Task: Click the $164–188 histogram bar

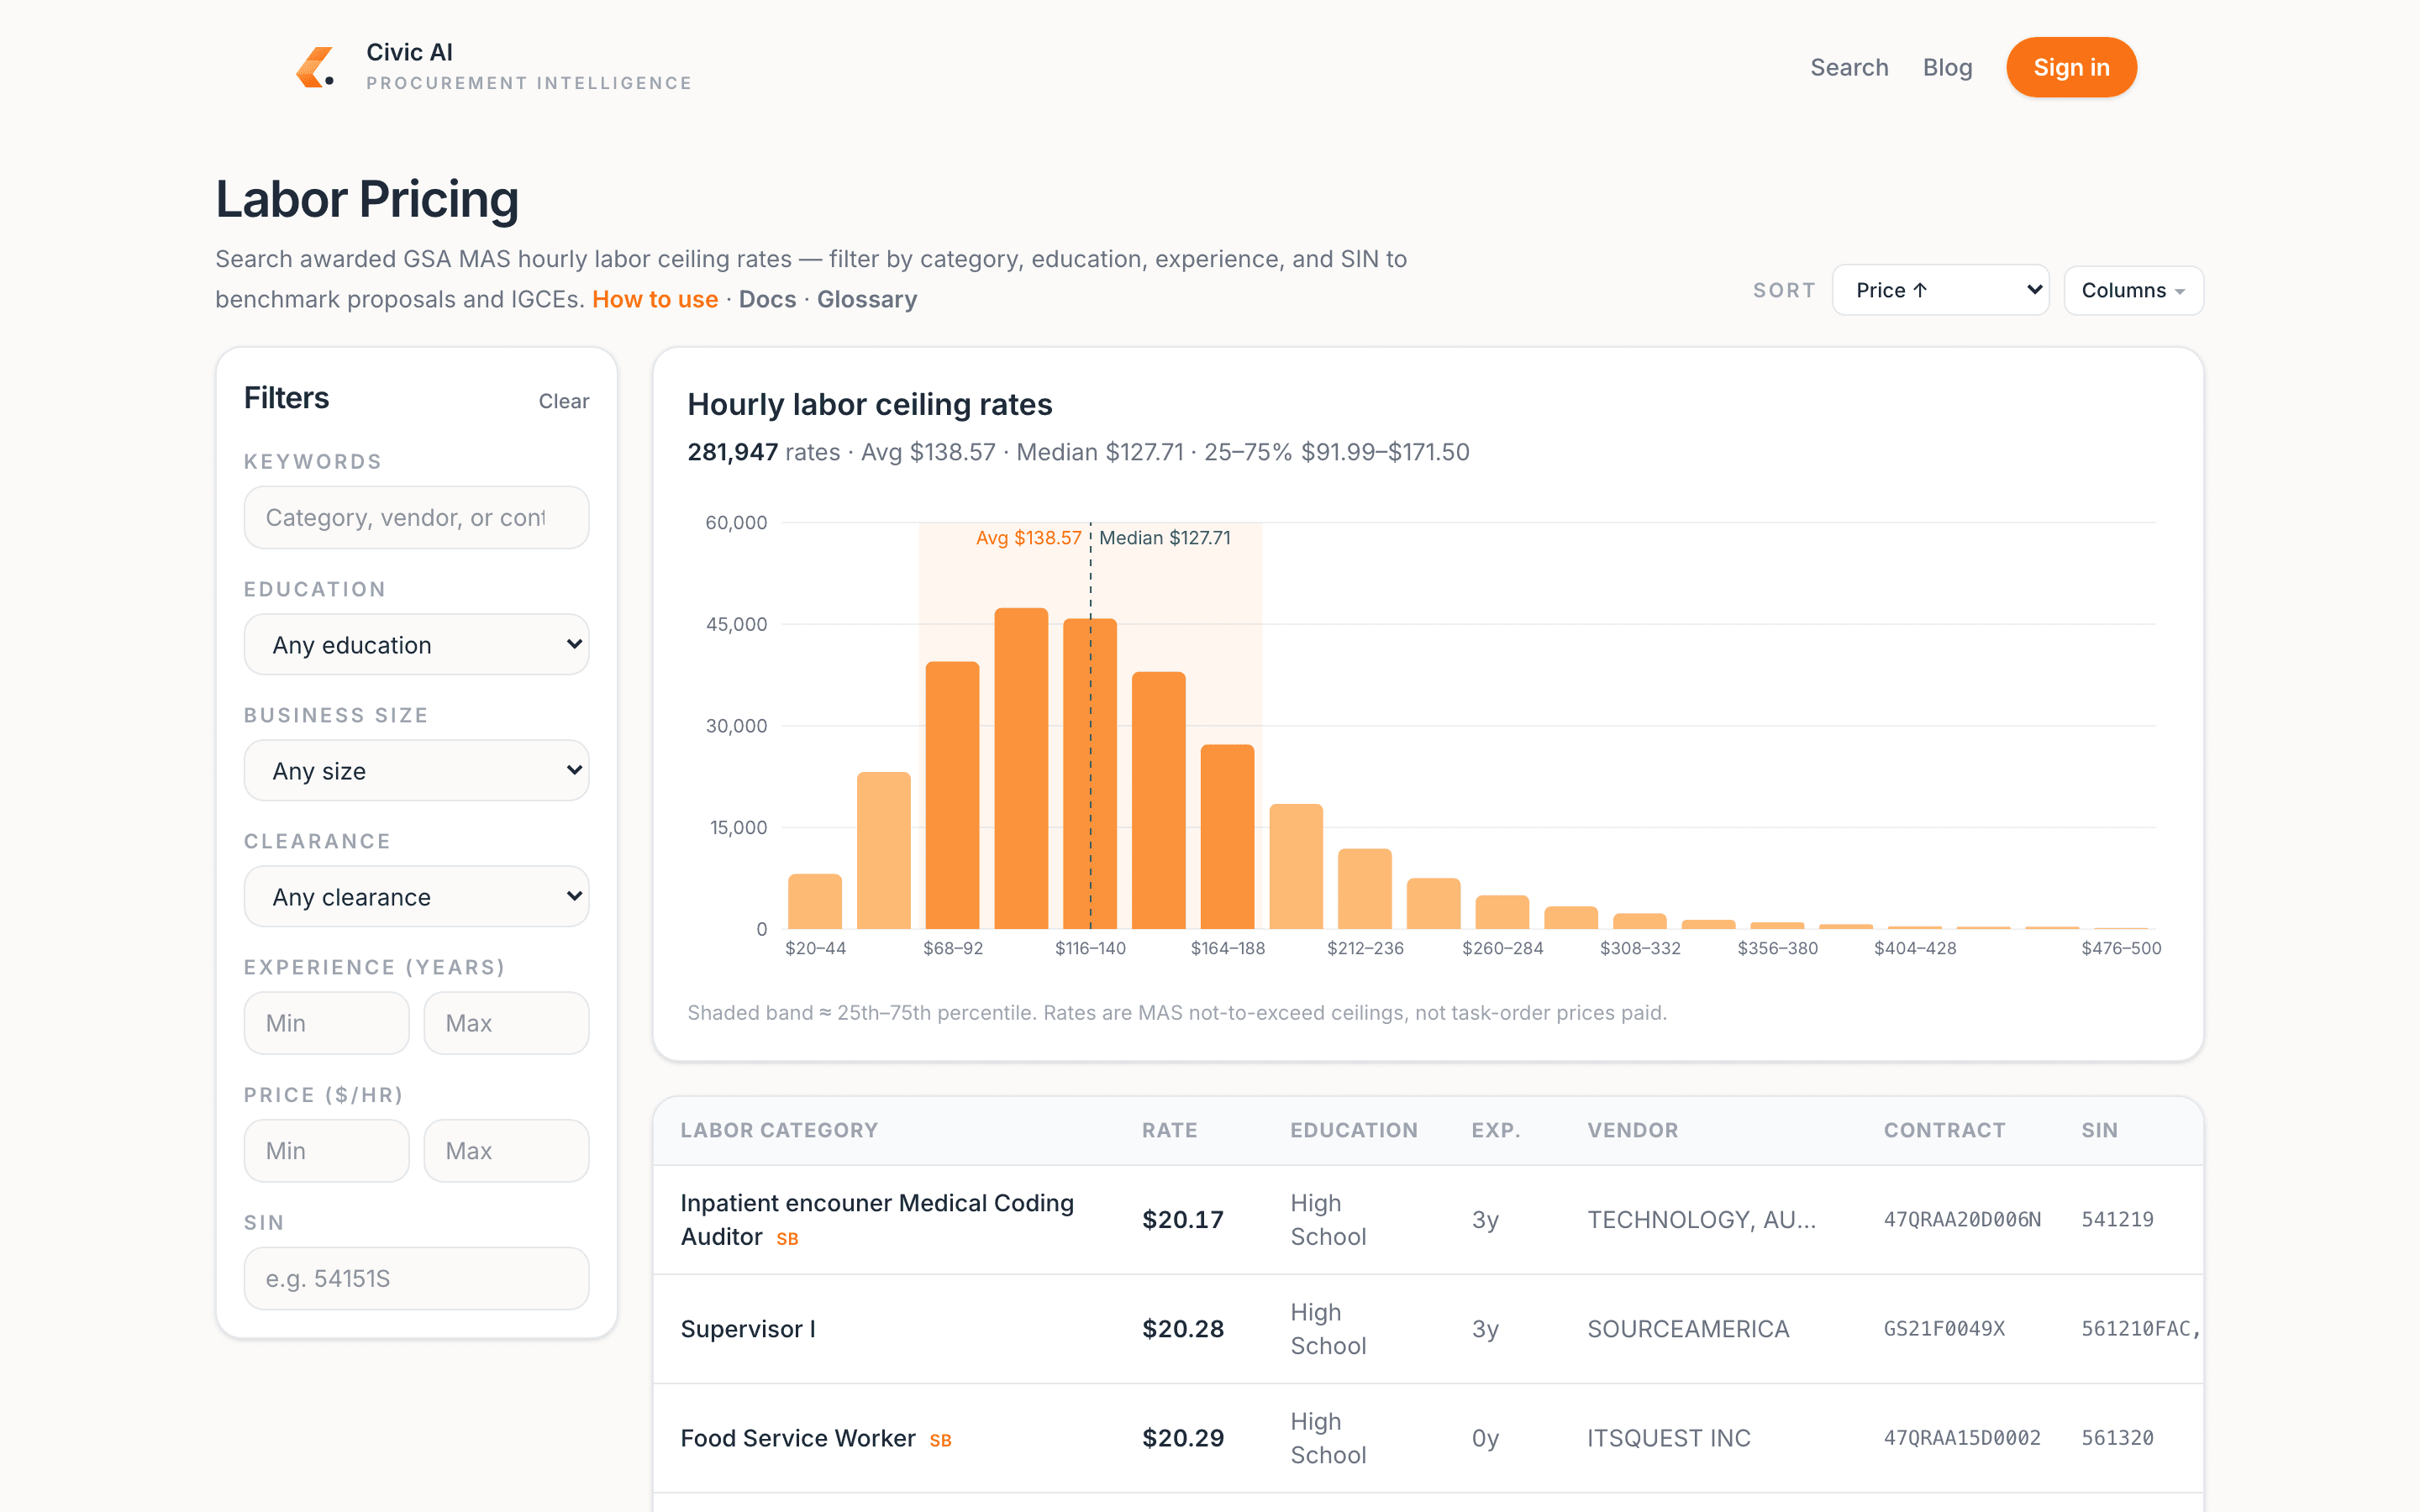Action: tap(1227, 836)
